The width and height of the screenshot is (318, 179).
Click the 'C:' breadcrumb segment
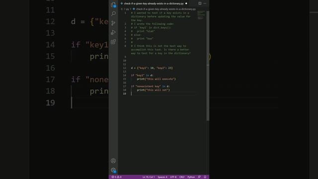[x=122, y=9]
